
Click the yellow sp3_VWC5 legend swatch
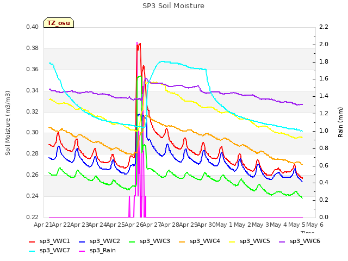tap(232, 241)
